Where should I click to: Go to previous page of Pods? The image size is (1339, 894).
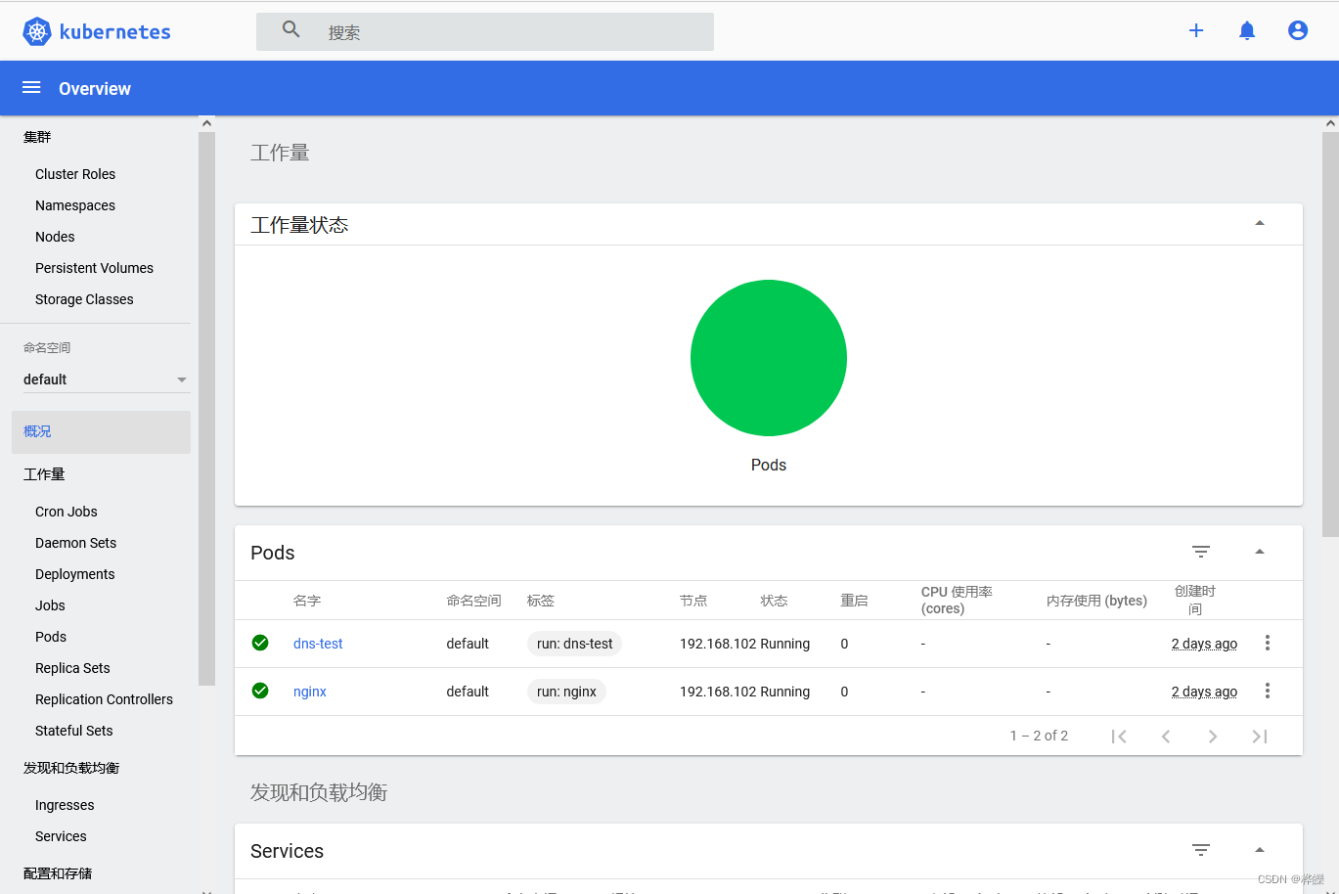[x=1166, y=736]
